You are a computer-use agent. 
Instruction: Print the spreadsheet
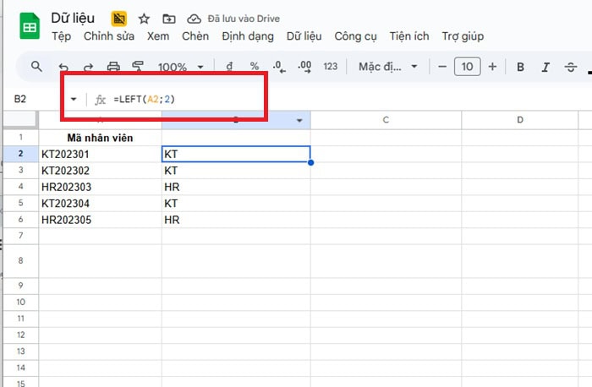pos(113,67)
